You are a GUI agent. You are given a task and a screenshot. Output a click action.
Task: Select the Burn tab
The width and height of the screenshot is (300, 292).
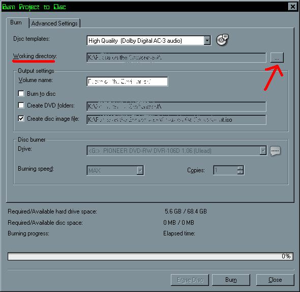16,22
